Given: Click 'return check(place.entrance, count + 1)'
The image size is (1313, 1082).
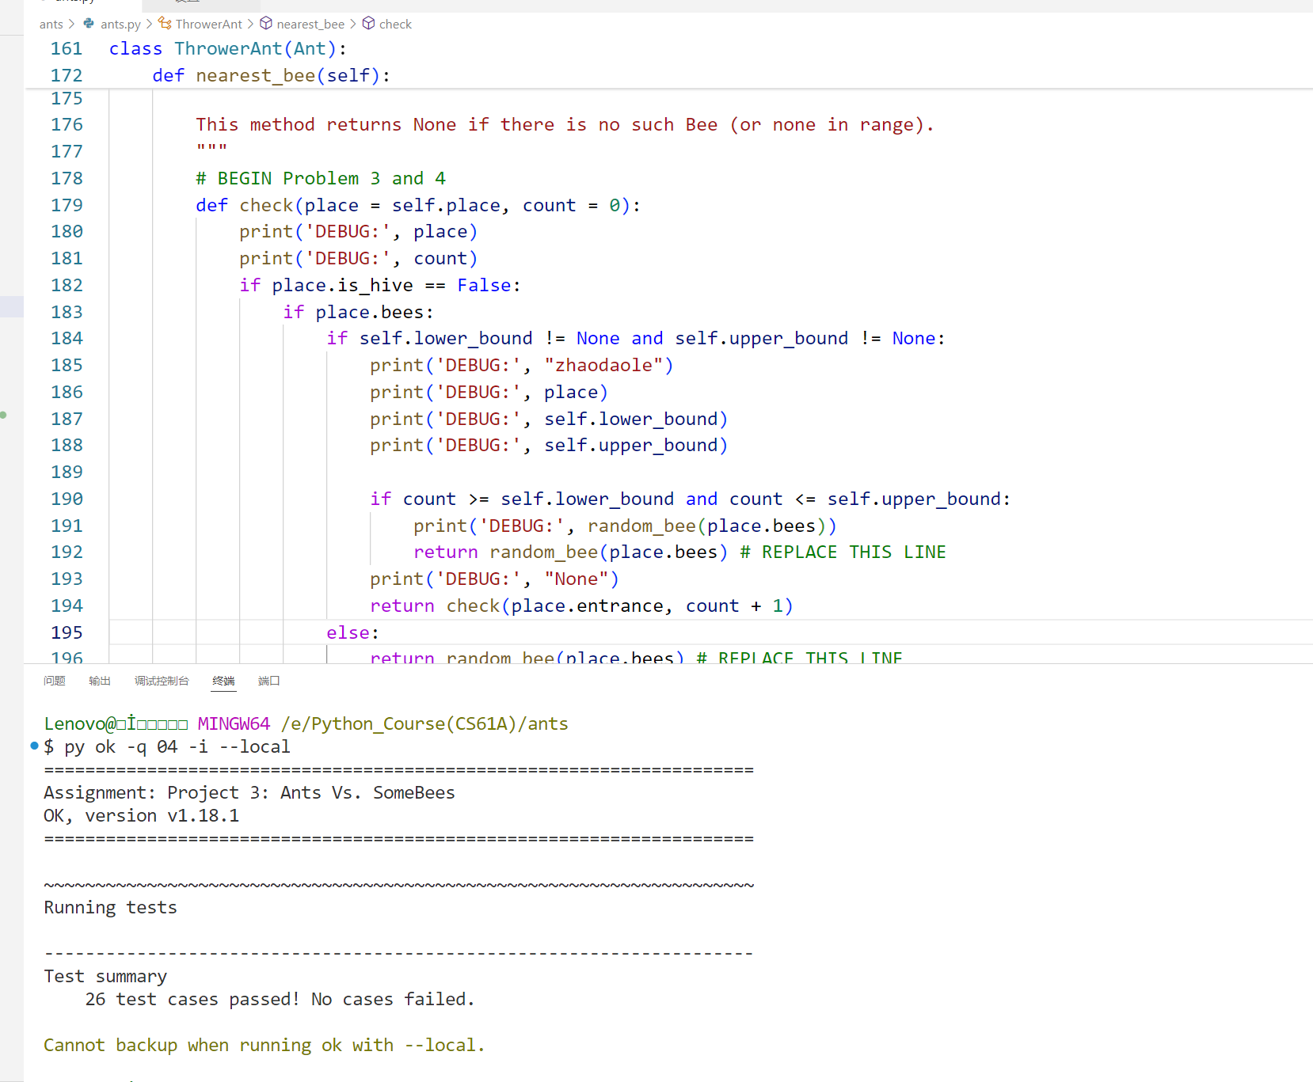Looking at the screenshot, I should [x=581, y=606].
